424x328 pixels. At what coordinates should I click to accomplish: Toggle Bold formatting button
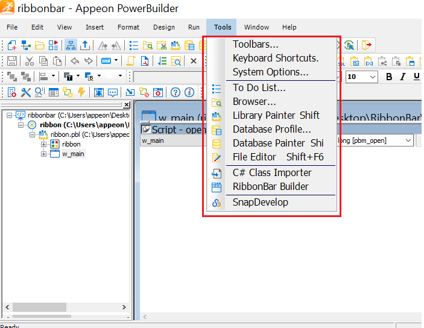coord(389,77)
